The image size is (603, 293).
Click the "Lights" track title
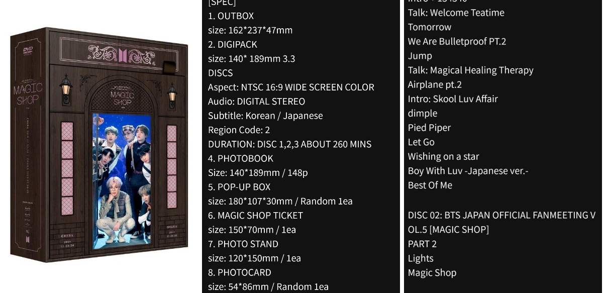[421, 258]
